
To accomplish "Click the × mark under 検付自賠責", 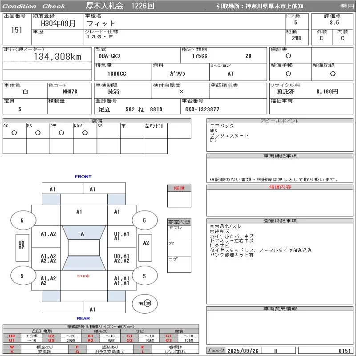I will pos(181,91).
